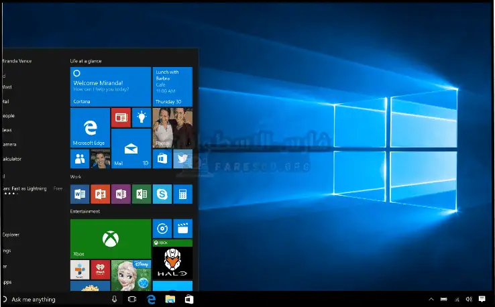Open the Cortana welcome tile

[110, 86]
